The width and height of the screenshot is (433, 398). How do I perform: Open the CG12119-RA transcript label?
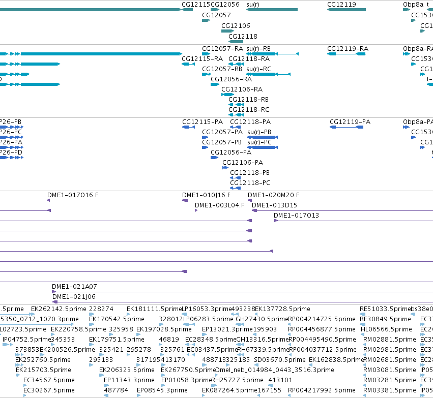pos(348,49)
